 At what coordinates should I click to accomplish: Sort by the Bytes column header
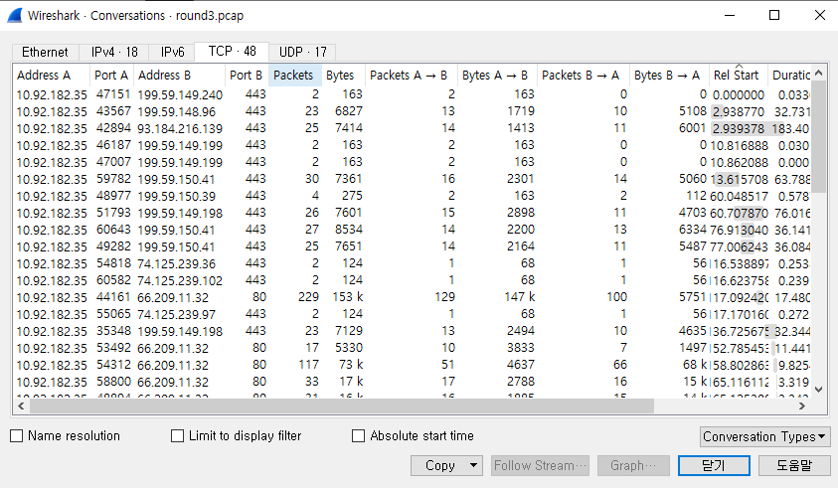click(343, 76)
